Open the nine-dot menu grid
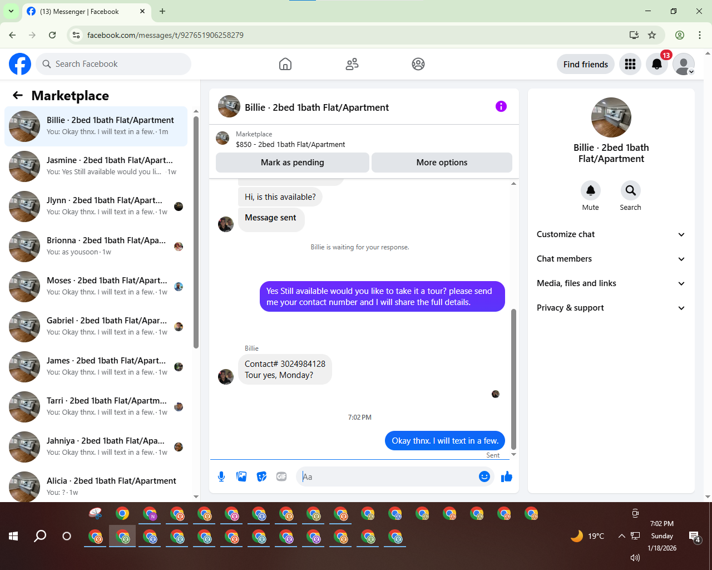The height and width of the screenshot is (570, 712). (630, 64)
